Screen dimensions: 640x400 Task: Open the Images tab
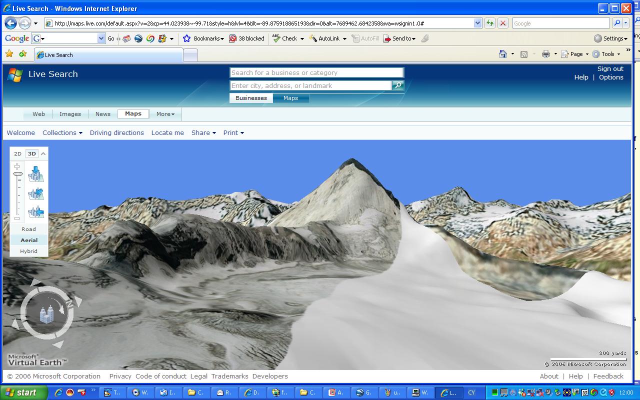pos(70,114)
